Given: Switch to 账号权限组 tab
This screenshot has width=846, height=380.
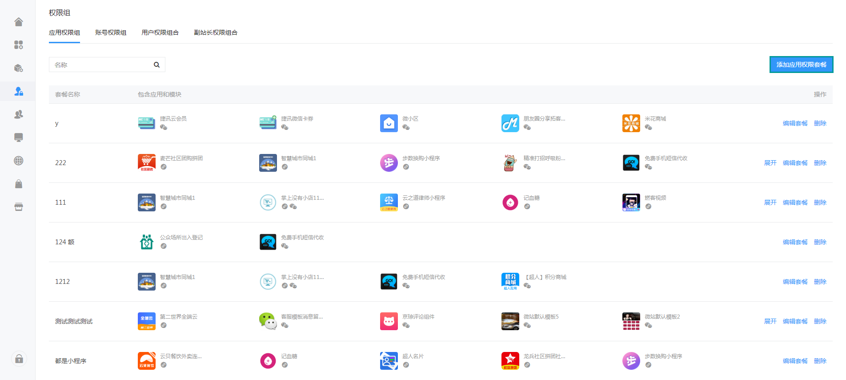Looking at the screenshot, I should [111, 32].
